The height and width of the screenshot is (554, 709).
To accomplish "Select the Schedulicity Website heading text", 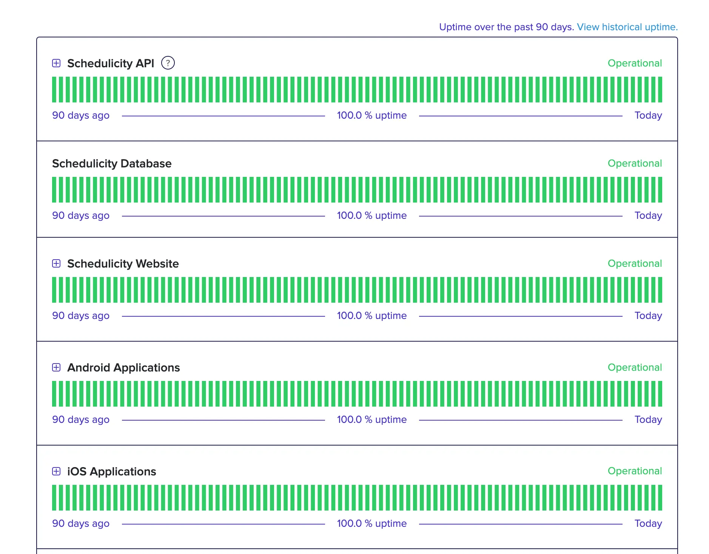I will pos(123,263).
